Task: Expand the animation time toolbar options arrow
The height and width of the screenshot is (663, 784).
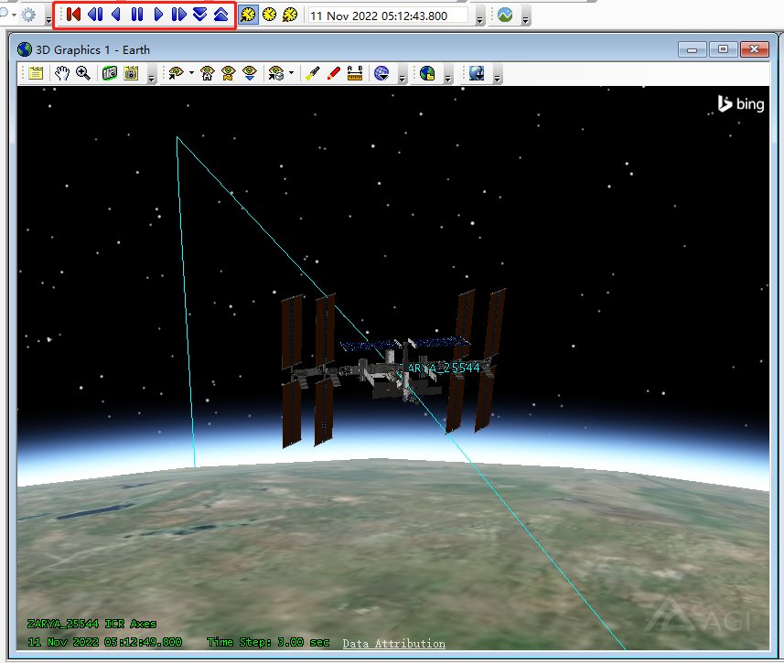Action: [x=479, y=18]
